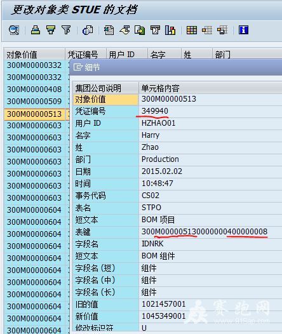Open the spreadsheet export icon

point(109,30)
